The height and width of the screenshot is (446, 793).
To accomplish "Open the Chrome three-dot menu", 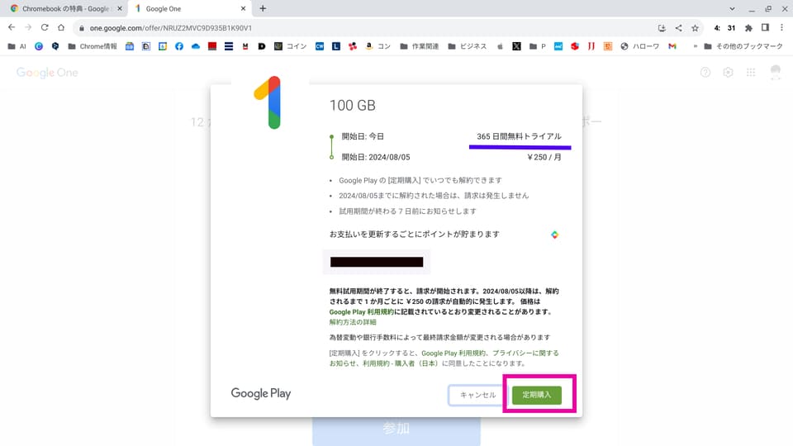I will pos(782,28).
